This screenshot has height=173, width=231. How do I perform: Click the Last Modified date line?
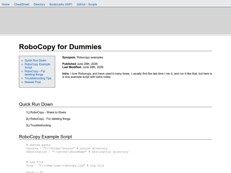83,67
